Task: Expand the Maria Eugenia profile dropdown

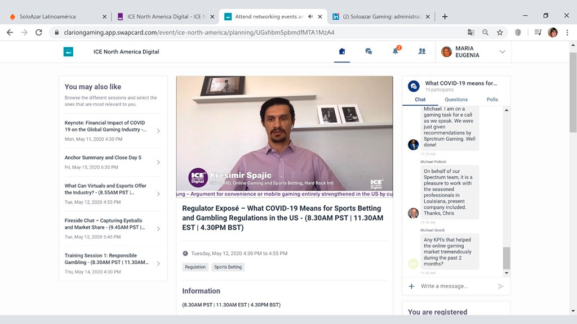Action: (502, 52)
